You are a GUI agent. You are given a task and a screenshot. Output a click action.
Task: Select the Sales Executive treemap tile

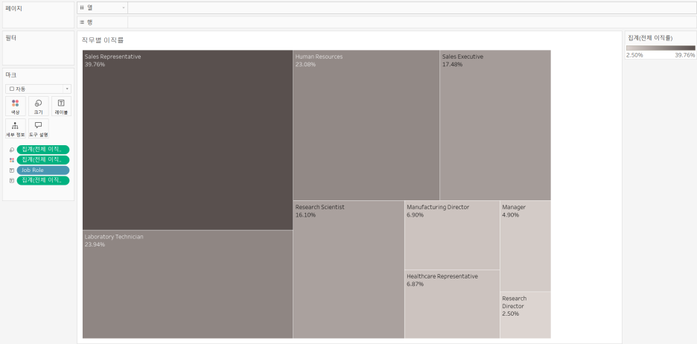[495, 125]
